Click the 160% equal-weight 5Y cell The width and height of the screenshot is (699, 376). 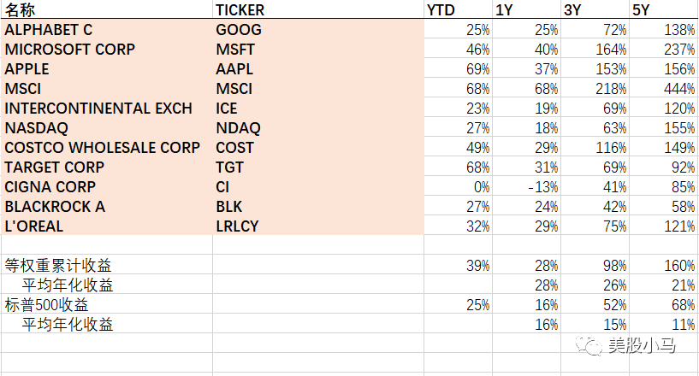[664, 265]
